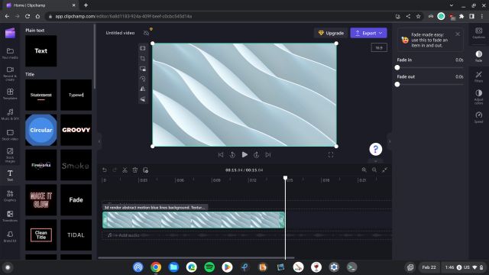Viewport: 489px width, 275px height.
Task: Click the Clipchamp logo icon
Action: tap(10, 33)
